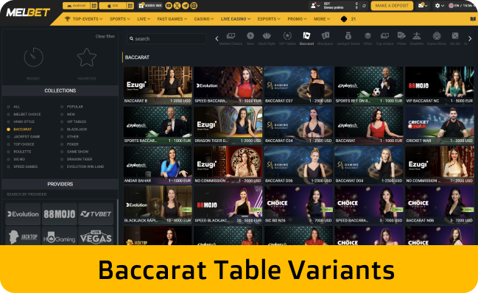Select the All collection radio
Image resolution: width=478 pixels, height=293 pixels.
coord(8,107)
